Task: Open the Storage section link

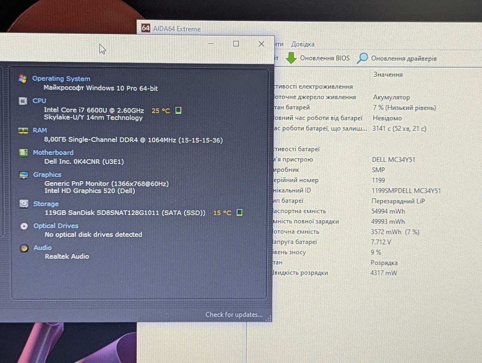Action: [46, 204]
